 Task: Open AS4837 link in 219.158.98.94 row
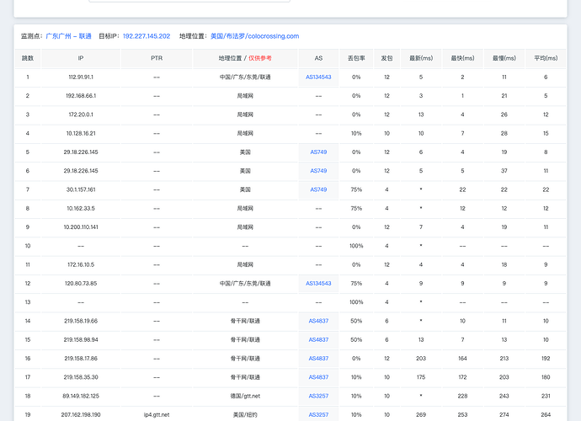tap(318, 339)
